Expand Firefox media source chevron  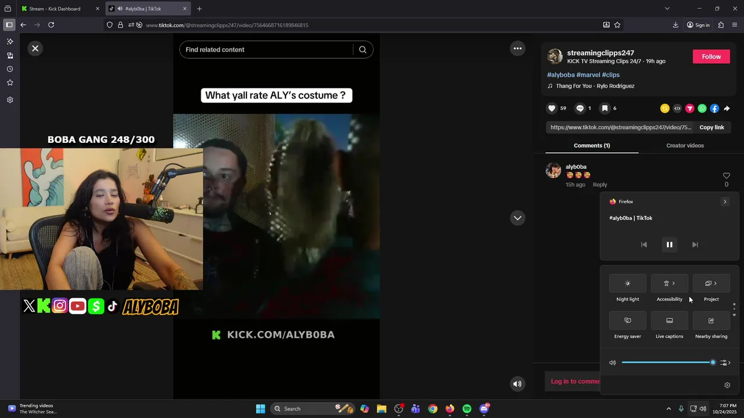coord(725,202)
